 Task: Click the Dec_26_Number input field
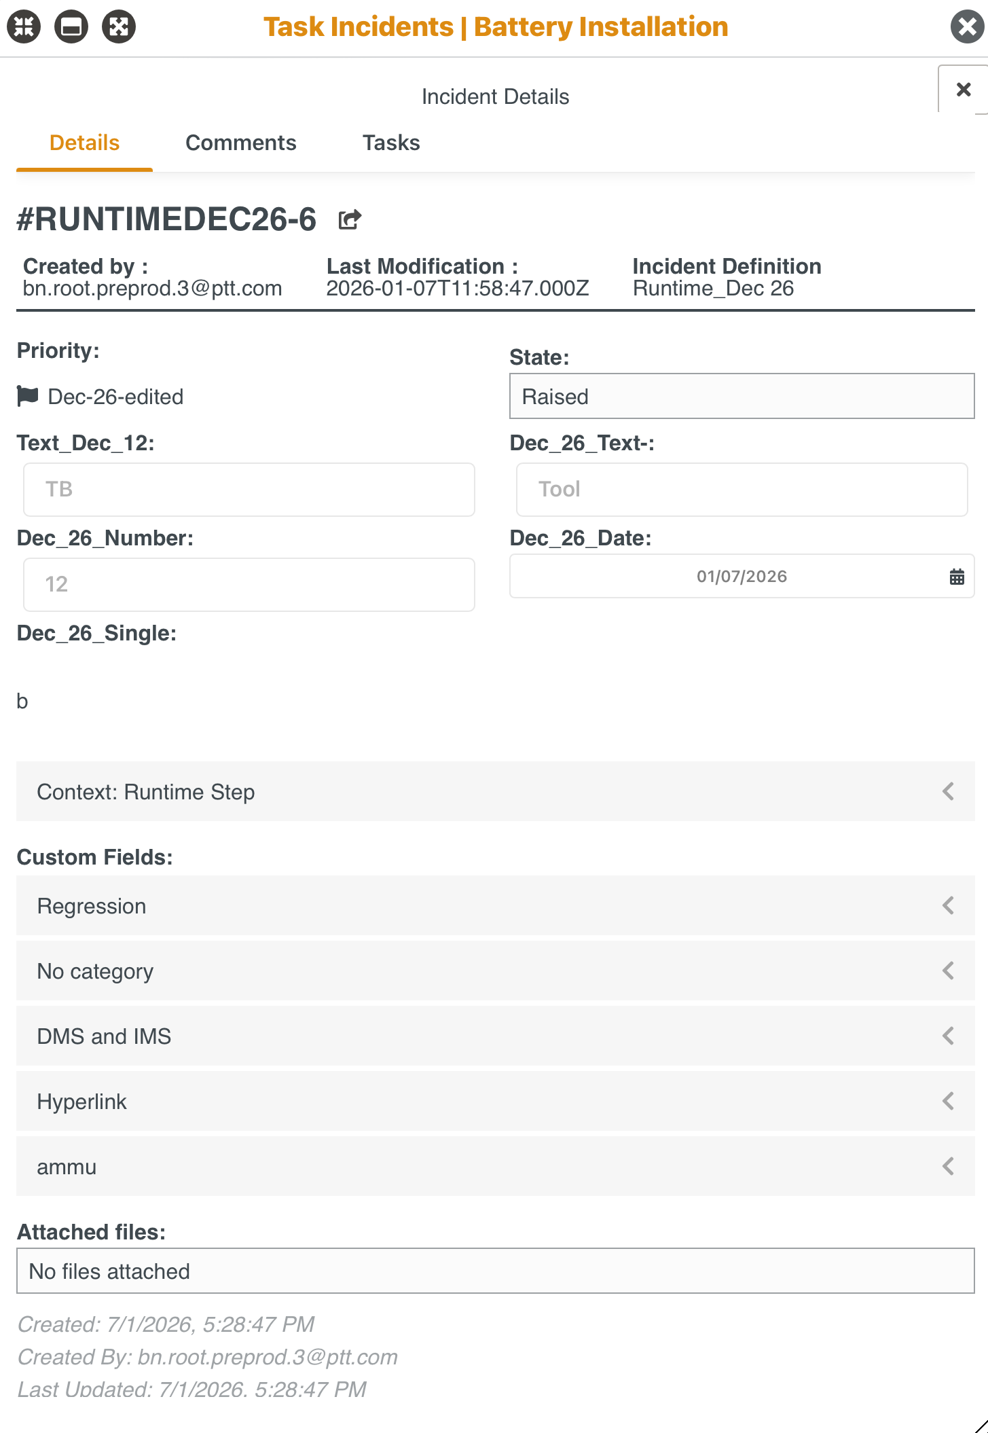249,585
